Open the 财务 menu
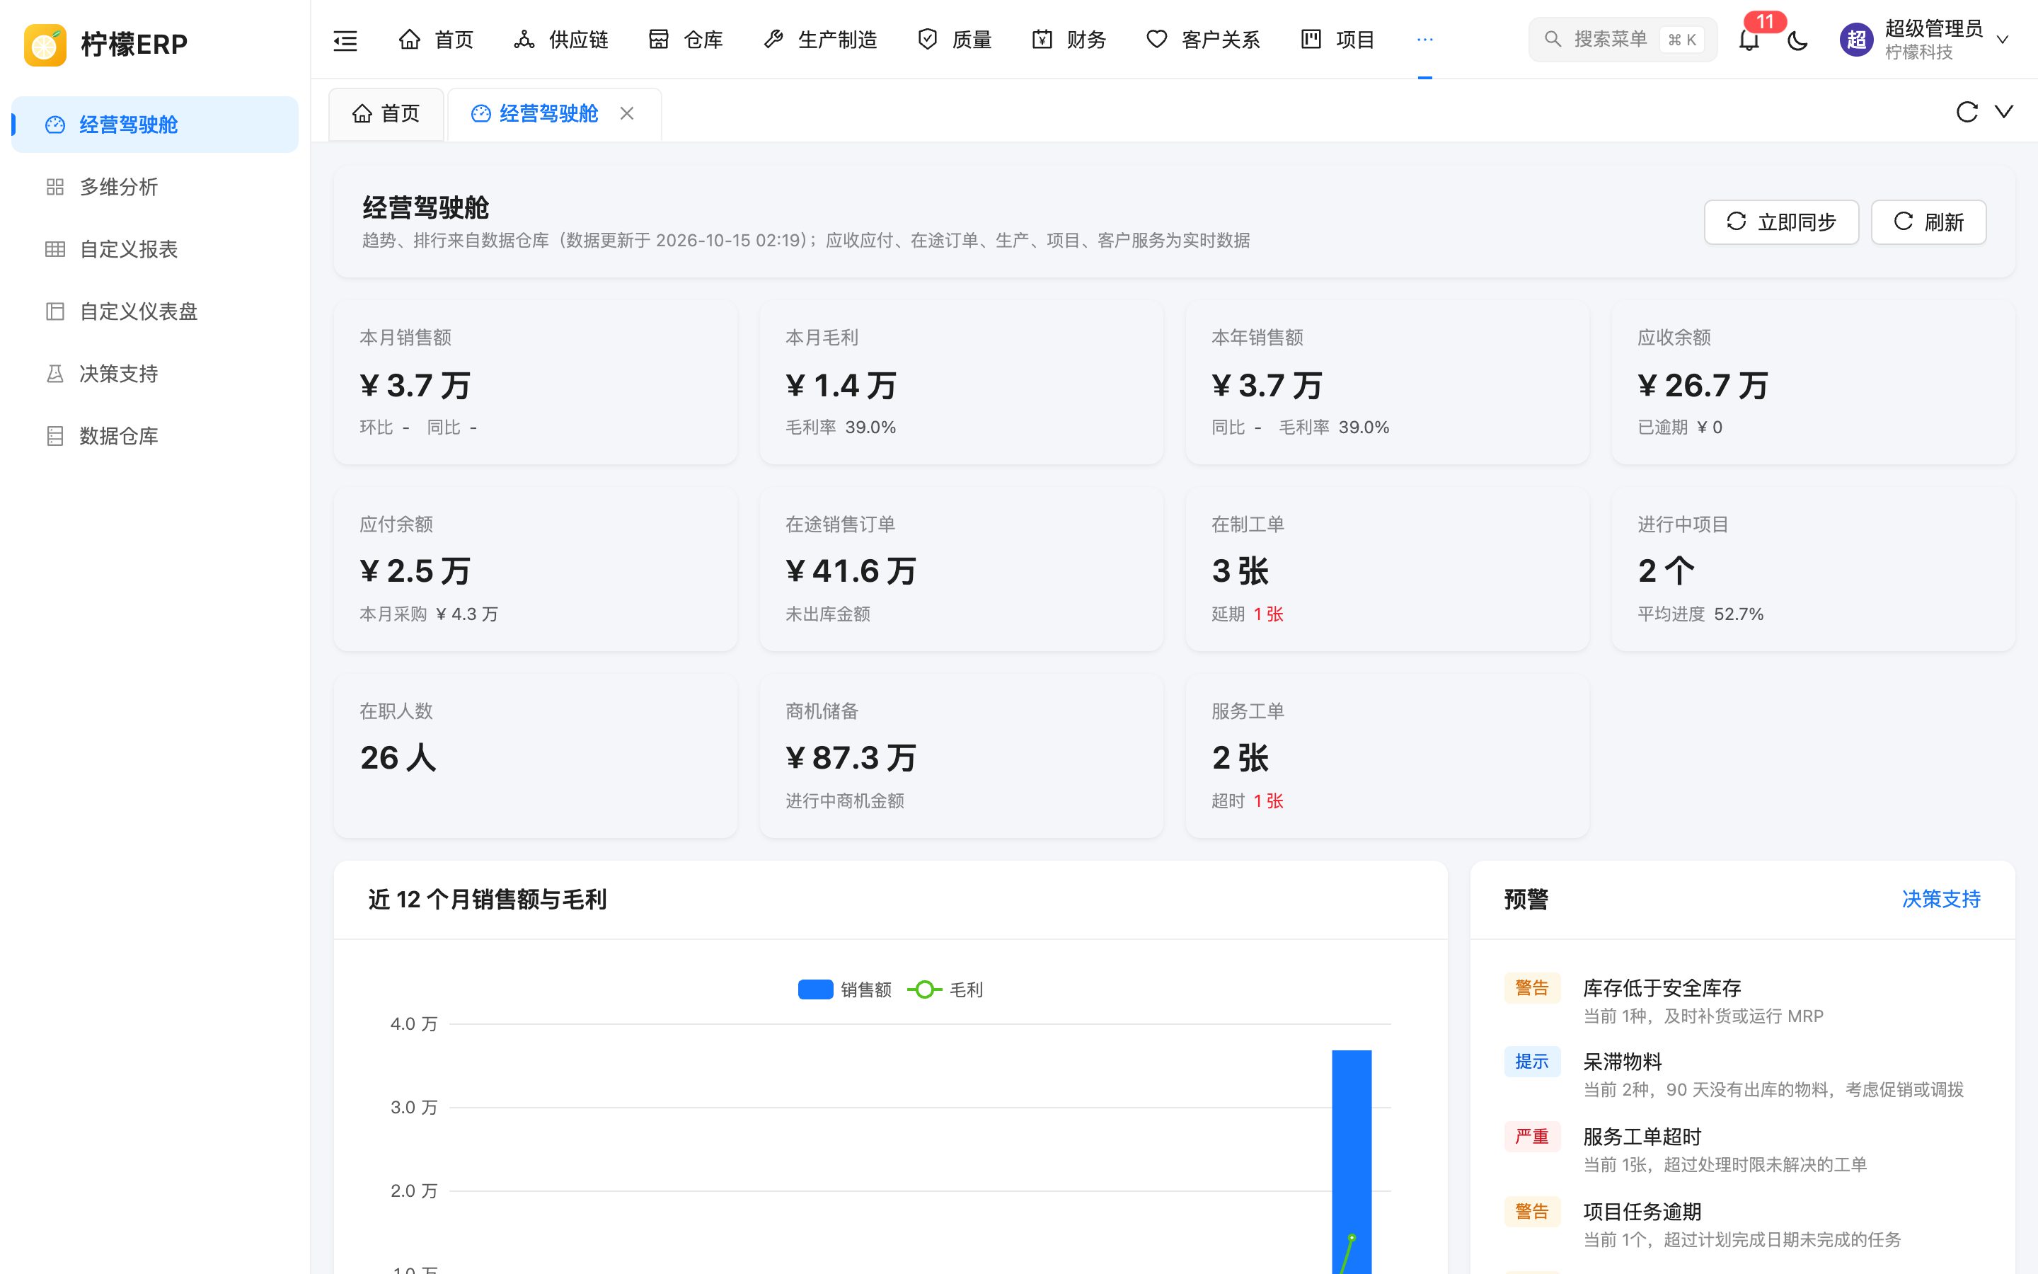The height and width of the screenshot is (1274, 2038). (1069, 40)
